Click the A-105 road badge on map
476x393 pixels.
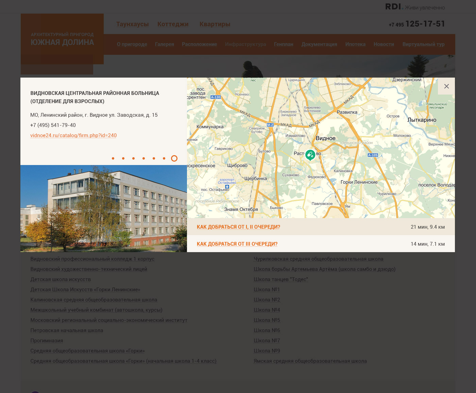pyautogui.click(x=373, y=155)
